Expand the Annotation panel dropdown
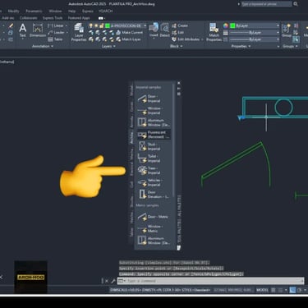Image resolution: width=308 pixels, height=308 pixels. tap(43, 46)
